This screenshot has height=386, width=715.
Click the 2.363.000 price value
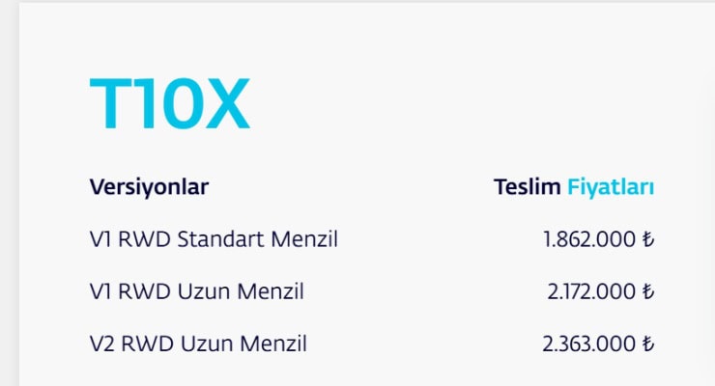[x=589, y=345]
